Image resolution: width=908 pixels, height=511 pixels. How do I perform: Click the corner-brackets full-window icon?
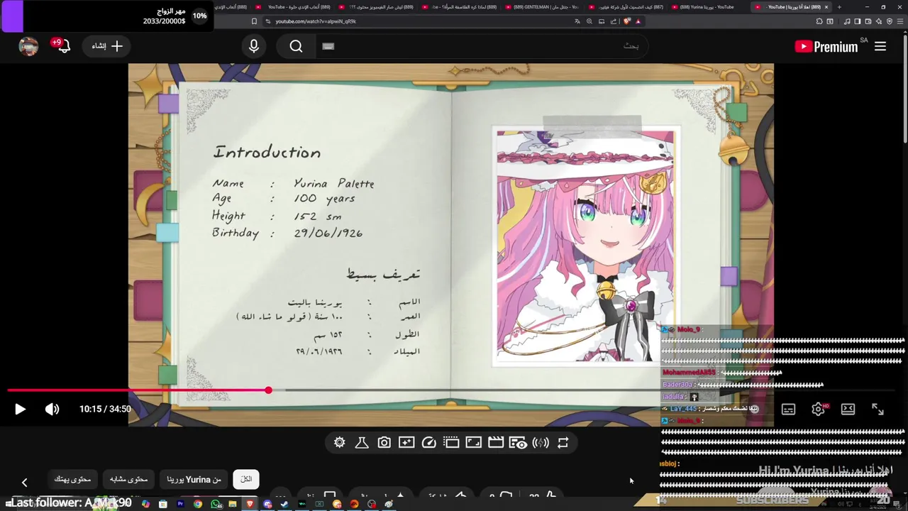coord(474,442)
